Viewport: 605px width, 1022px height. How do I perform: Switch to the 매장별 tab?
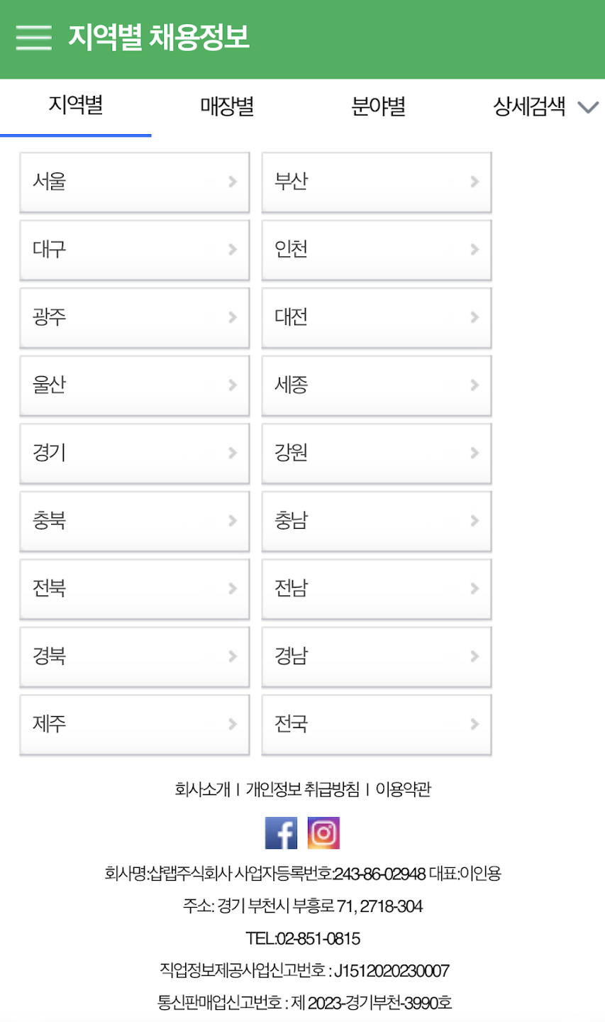[x=227, y=106]
